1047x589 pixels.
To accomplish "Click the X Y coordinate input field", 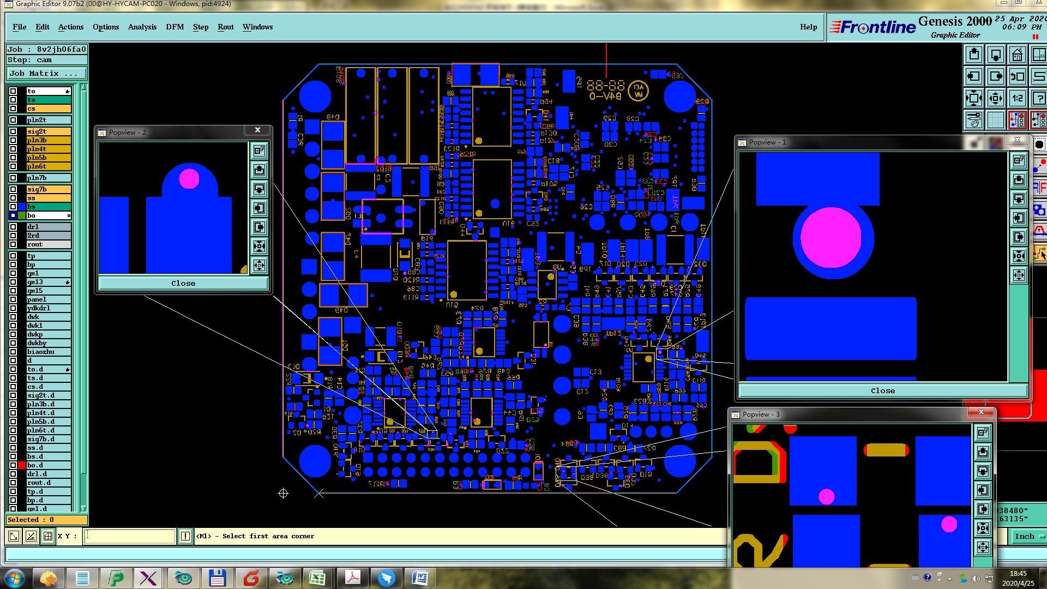I will (x=130, y=536).
